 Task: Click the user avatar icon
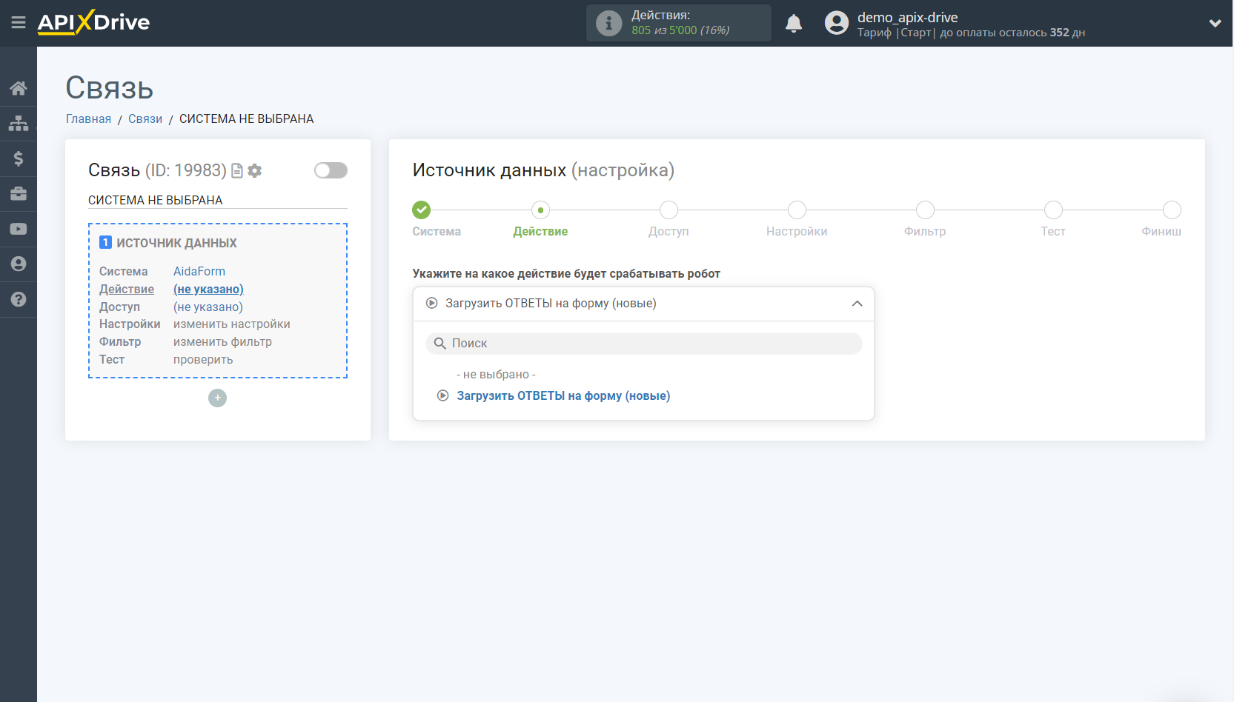point(837,23)
